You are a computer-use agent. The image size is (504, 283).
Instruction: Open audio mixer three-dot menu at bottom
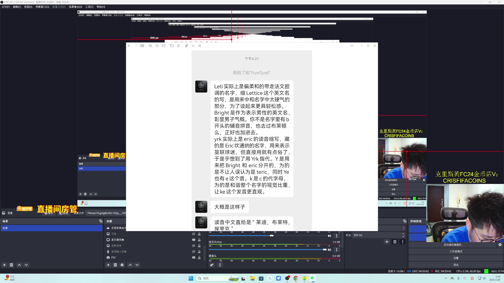point(220,265)
